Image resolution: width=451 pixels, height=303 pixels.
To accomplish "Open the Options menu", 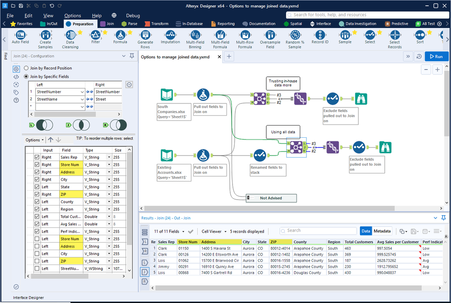I will tap(73, 15).
